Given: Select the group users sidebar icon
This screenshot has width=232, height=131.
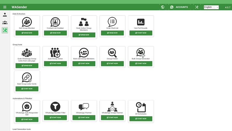Looking at the screenshot, I should click(5, 22).
